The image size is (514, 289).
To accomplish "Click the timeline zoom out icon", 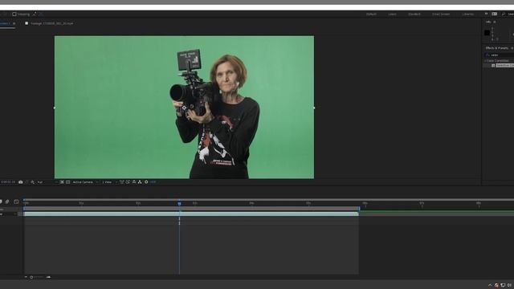I will click(x=26, y=277).
